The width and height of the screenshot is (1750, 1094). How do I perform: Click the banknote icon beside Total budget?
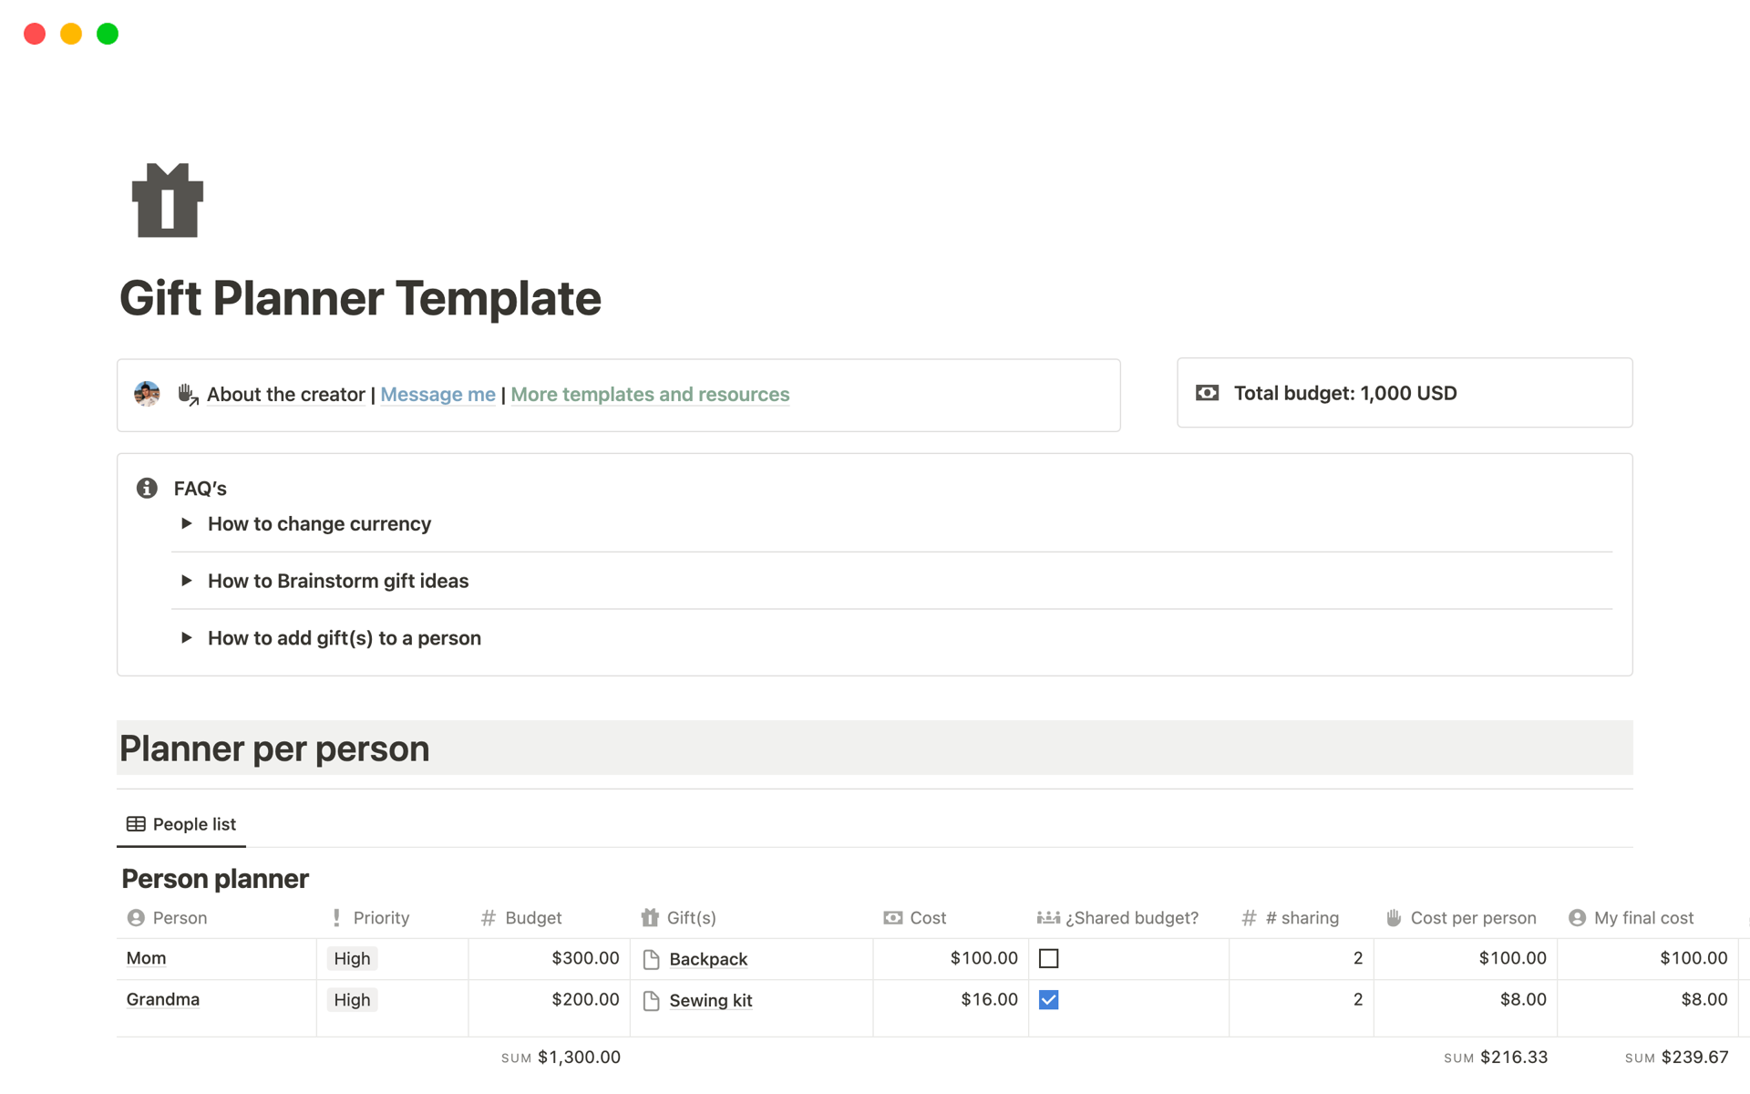[1207, 392]
